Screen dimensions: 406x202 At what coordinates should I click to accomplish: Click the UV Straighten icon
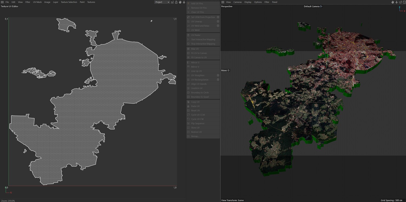click(188, 75)
